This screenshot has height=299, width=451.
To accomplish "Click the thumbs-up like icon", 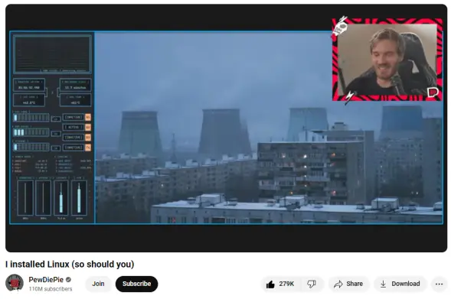I will click(270, 284).
